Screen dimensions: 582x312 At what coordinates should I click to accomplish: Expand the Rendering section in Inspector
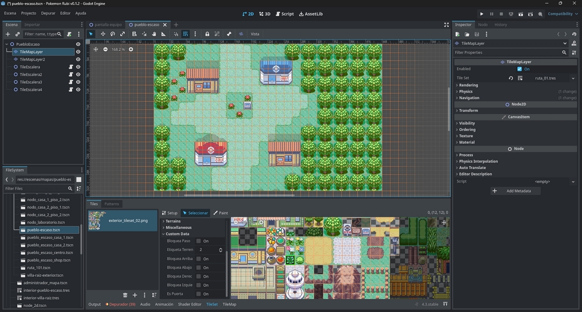[x=468, y=85]
